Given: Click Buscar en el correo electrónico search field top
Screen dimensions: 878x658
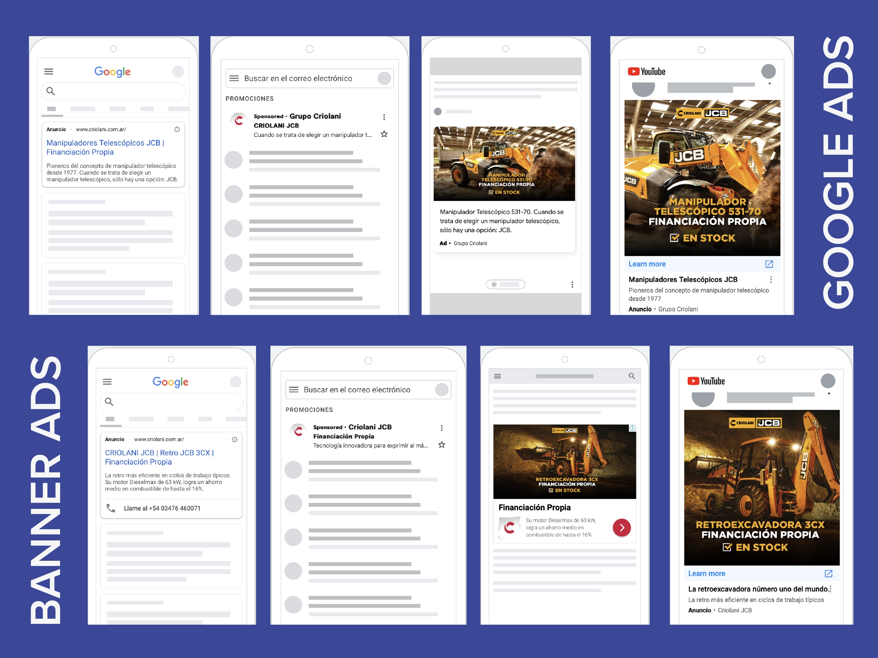Looking at the screenshot, I should pyautogui.click(x=298, y=78).
